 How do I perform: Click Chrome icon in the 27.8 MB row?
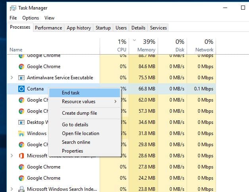21,167
